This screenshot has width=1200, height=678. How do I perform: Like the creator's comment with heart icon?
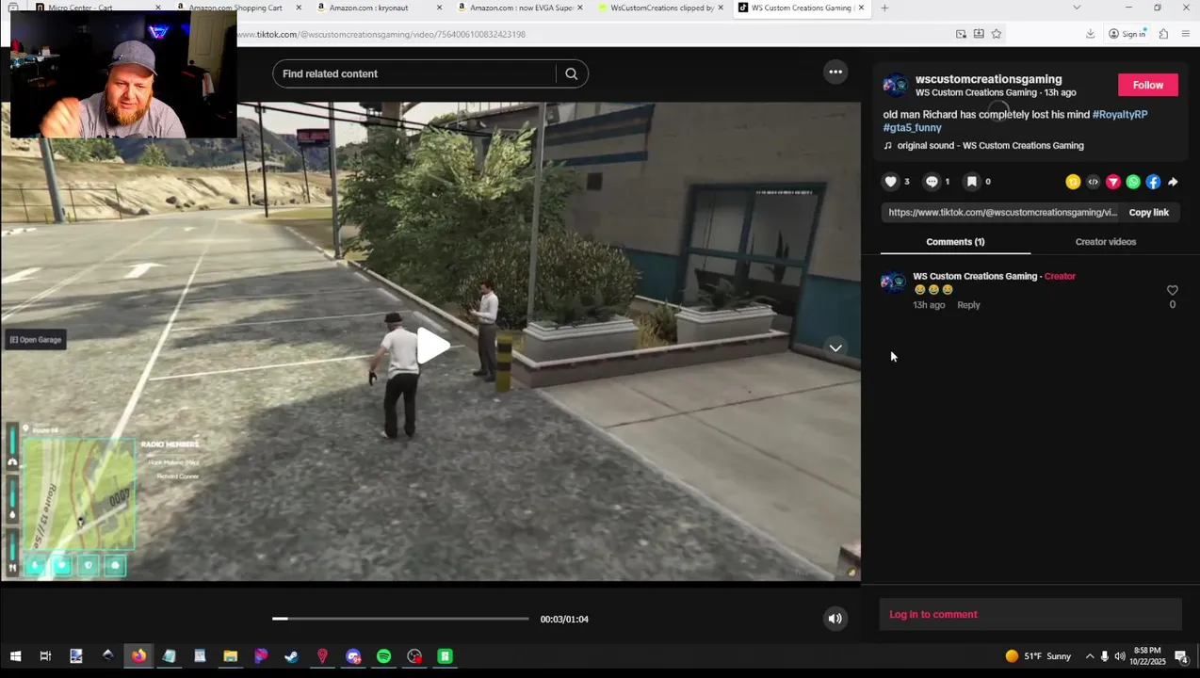[x=1172, y=290]
